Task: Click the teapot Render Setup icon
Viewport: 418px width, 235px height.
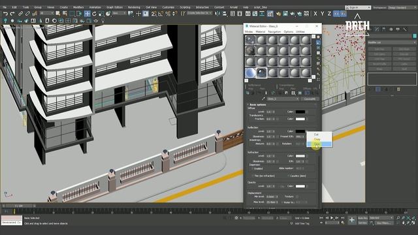Action: tap(278, 14)
